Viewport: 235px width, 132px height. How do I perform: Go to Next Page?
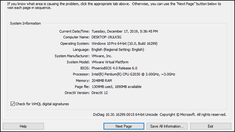pyautogui.click(x=123, y=126)
